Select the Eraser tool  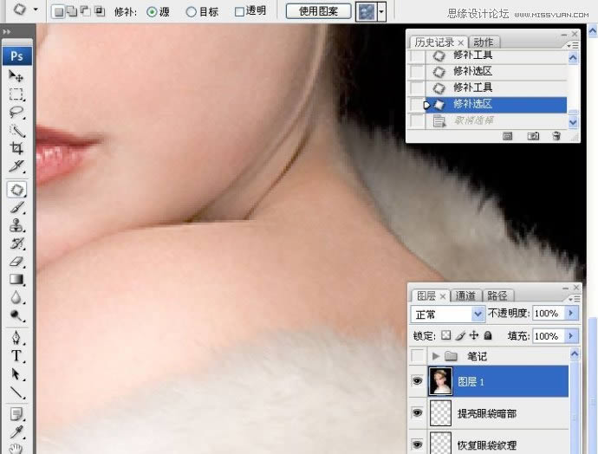coord(16,261)
